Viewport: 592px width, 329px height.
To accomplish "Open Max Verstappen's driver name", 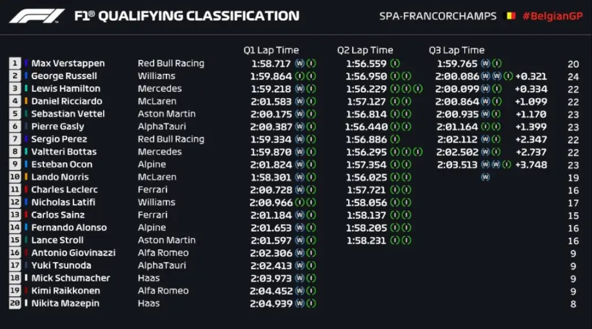I will 68,63.
